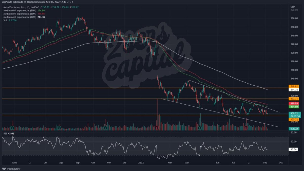
Task: Open the TradingView logo link
Action: pos(11,168)
